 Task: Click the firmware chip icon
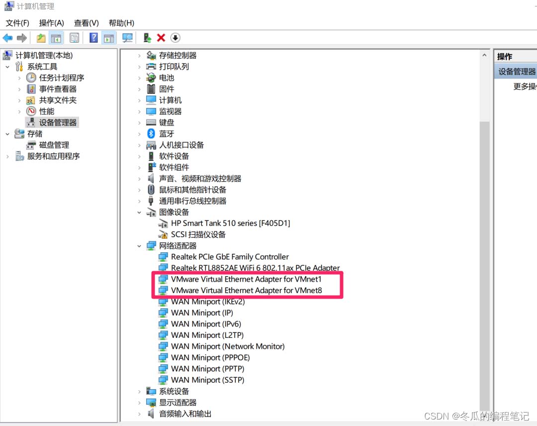coord(151,89)
